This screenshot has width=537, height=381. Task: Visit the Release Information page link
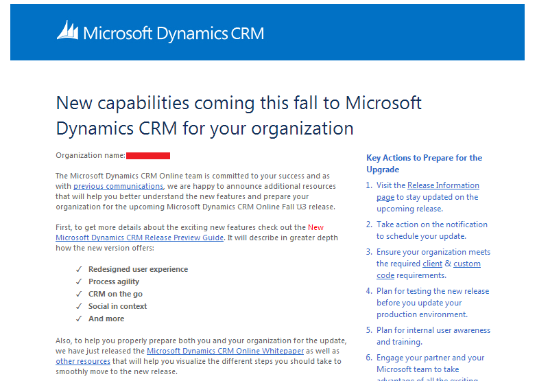pos(443,185)
